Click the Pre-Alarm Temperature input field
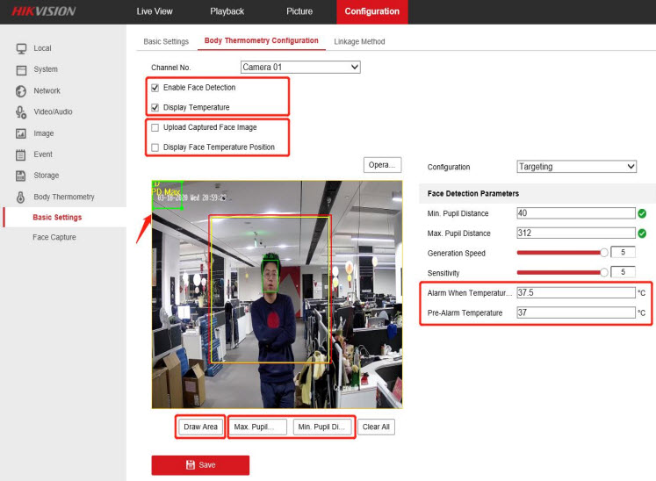Viewport: 656px width, 481px height. click(x=575, y=312)
